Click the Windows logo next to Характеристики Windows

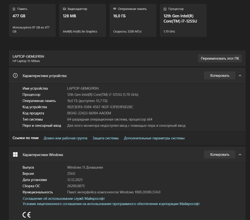15,155
